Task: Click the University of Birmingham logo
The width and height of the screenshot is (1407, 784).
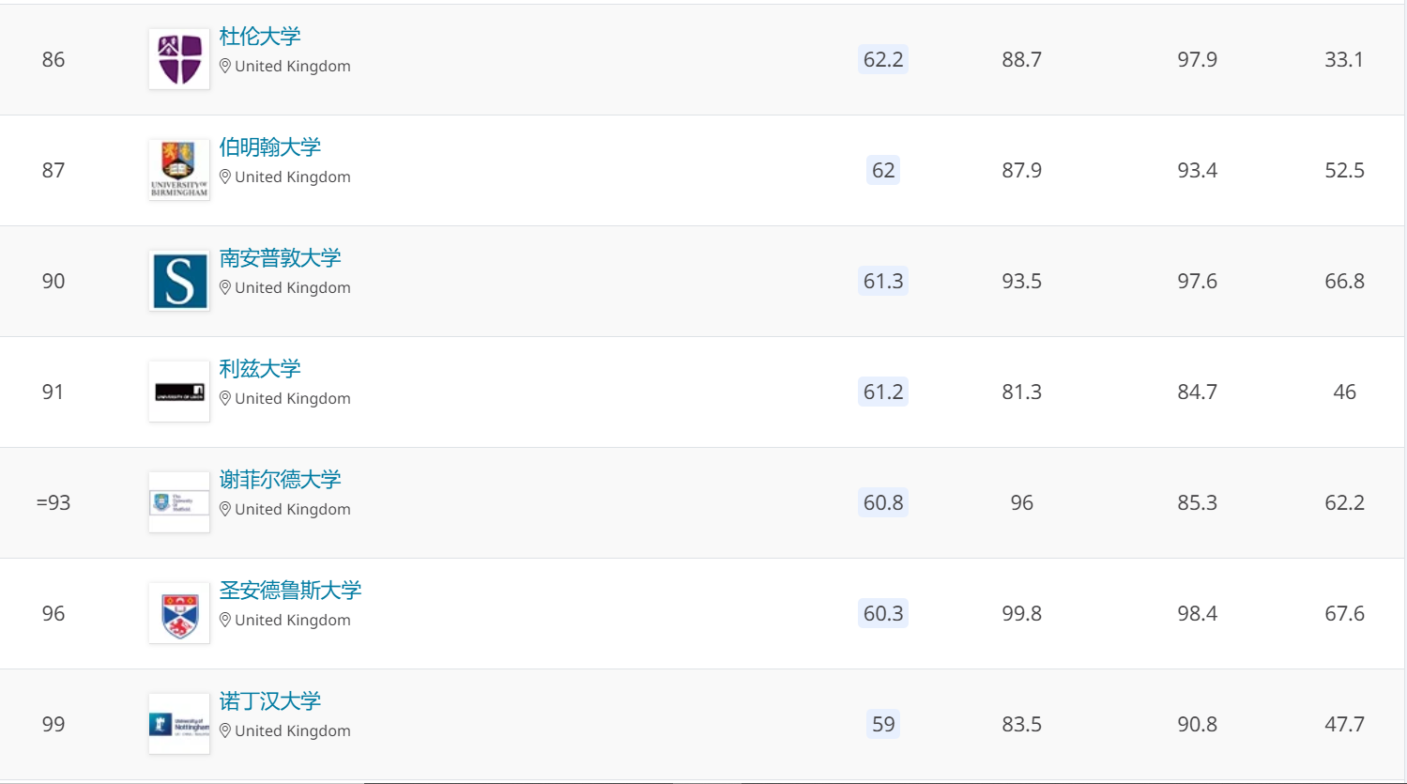Action: click(x=179, y=170)
